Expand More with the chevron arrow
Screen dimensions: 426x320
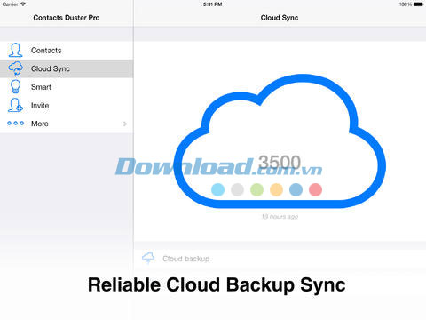pos(125,124)
